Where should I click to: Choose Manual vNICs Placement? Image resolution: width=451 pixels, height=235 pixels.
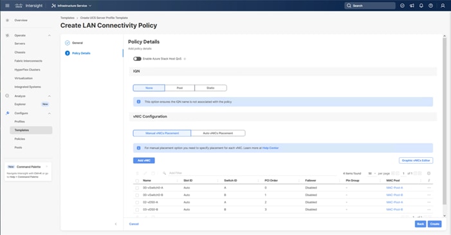click(x=162, y=133)
